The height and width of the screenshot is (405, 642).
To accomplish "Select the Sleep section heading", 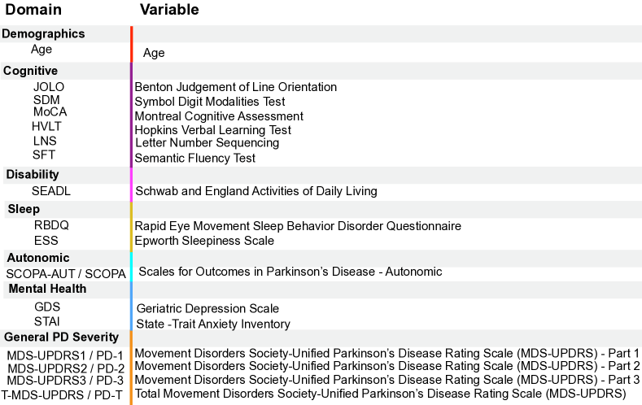I will (23, 209).
